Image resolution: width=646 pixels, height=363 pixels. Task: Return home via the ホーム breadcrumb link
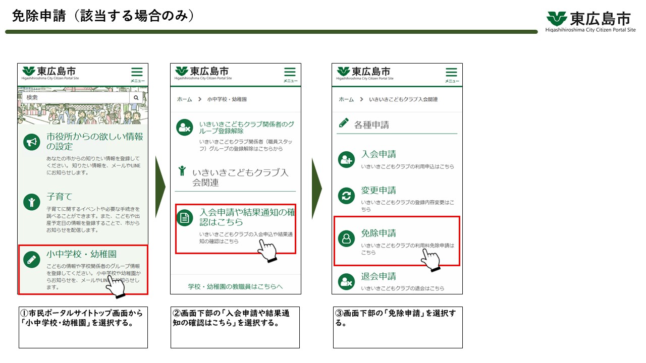coord(346,99)
